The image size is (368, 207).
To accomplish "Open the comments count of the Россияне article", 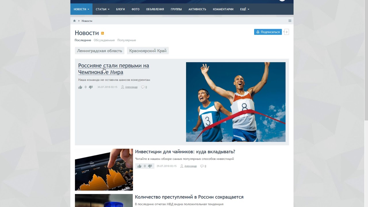I will [x=144, y=87].
